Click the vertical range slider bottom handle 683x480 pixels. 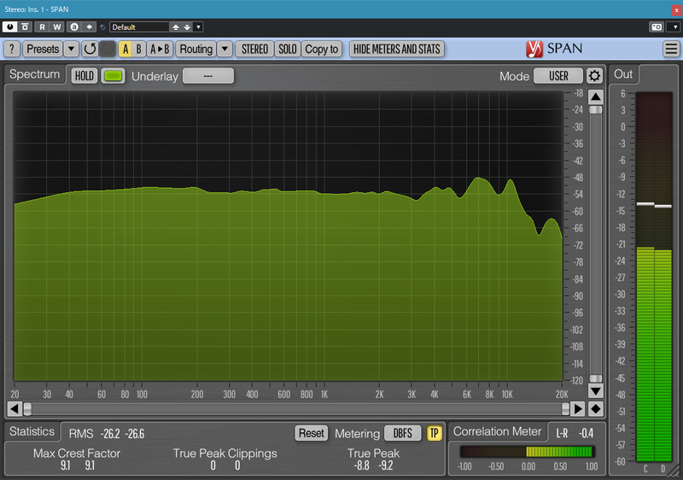coord(596,378)
